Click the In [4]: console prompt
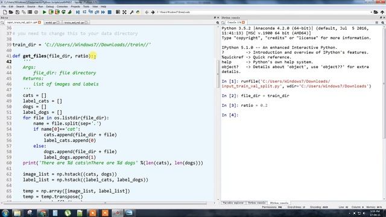Viewport: 386px width, 217px height. pos(230,115)
